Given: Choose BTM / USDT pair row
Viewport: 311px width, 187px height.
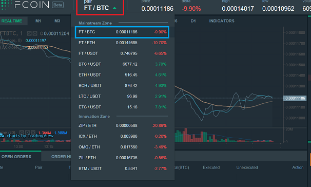Looking at the screenshot, I should [123, 169].
